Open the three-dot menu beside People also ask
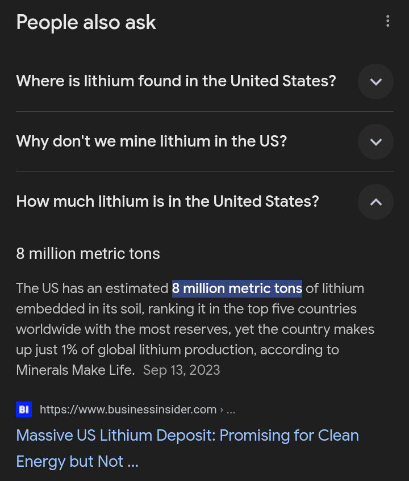Viewport: 409px width, 481px height. pos(387,22)
